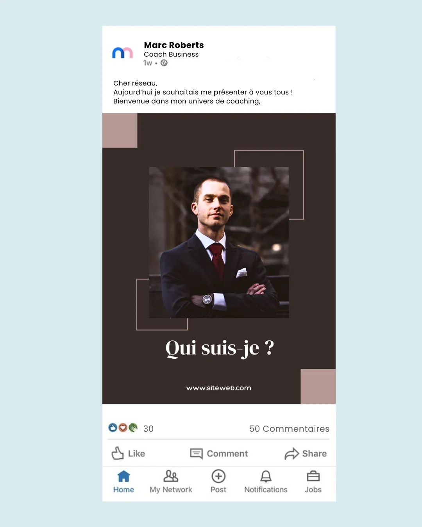Click the Share arrow icon
The image size is (422, 527).
tap(291, 454)
